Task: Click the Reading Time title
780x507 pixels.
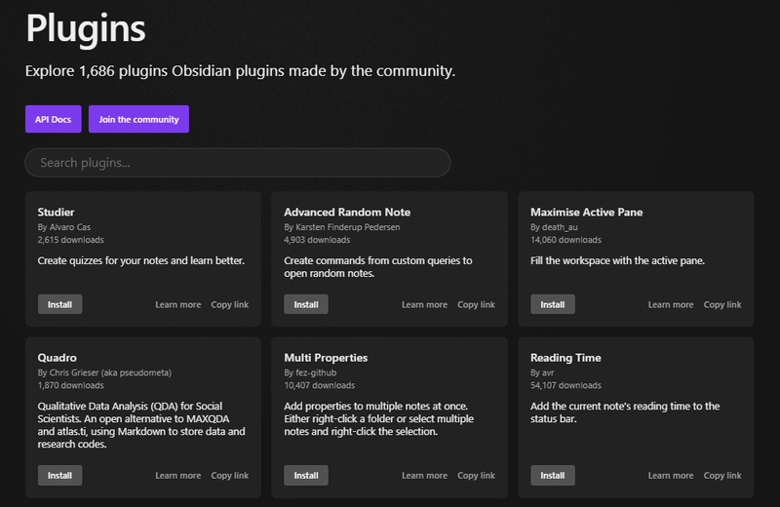Action: pos(565,358)
